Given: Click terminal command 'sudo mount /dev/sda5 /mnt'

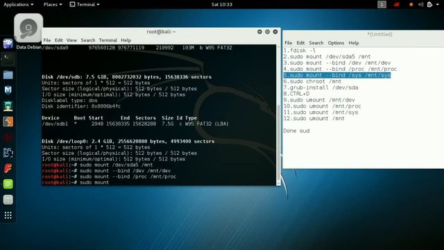Looking at the screenshot, I should pos(116,165).
